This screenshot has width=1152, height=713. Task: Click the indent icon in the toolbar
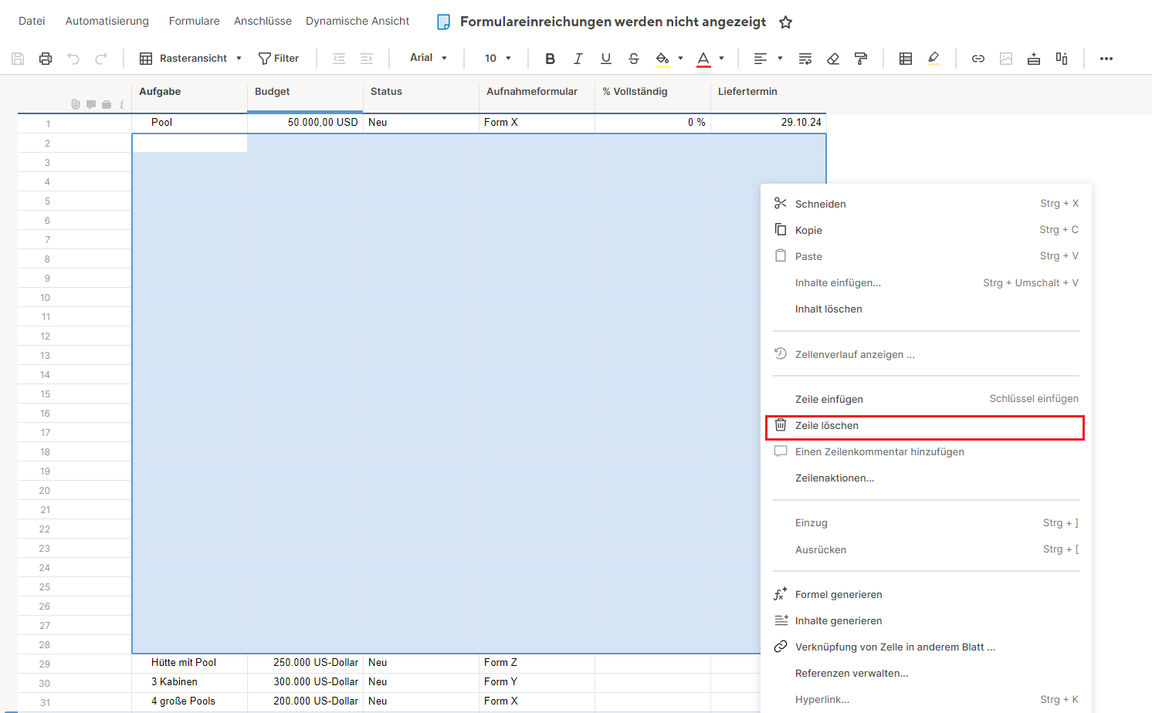367,59
